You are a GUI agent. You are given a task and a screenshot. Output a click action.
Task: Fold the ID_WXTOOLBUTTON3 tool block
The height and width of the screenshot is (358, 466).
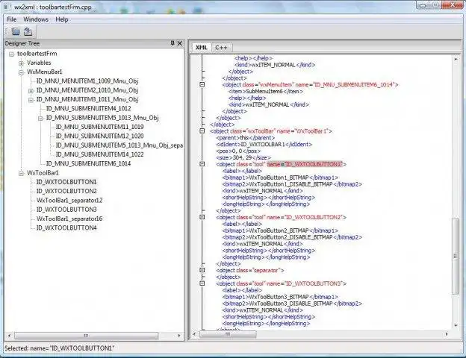[x=202, y=283]
